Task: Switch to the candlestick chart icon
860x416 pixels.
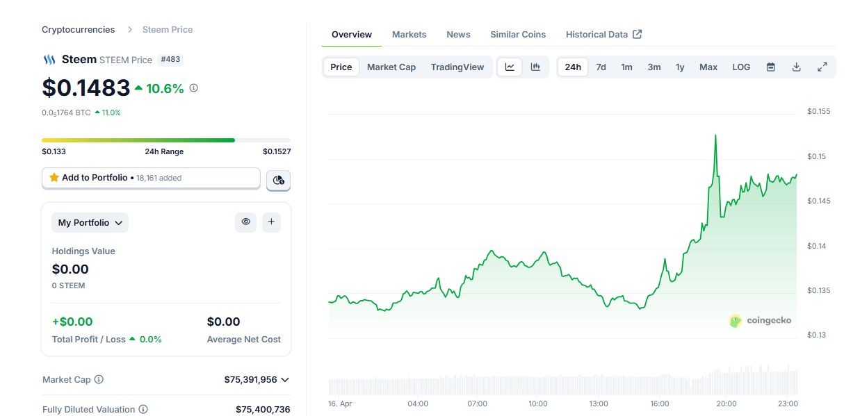Action: [x=535, y=67]
